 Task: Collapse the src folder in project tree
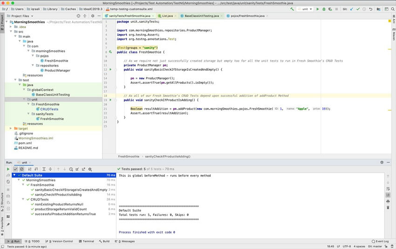tap(11, 32)
